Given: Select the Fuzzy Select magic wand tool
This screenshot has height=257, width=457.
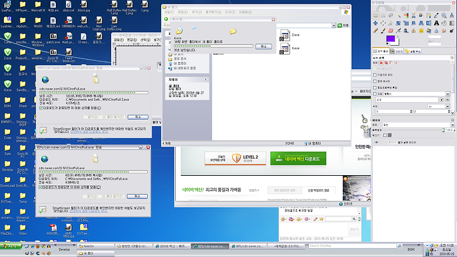Looking at the screenshot, I should click(399, 15).
